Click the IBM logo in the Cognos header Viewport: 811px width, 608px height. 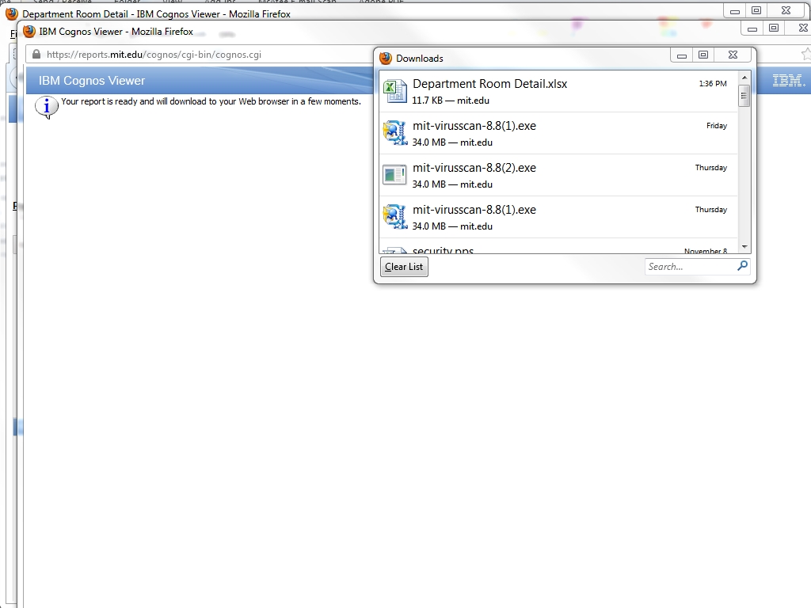click(788, 81)
